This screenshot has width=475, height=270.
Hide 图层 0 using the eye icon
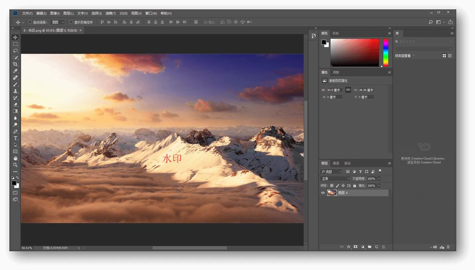323,193
